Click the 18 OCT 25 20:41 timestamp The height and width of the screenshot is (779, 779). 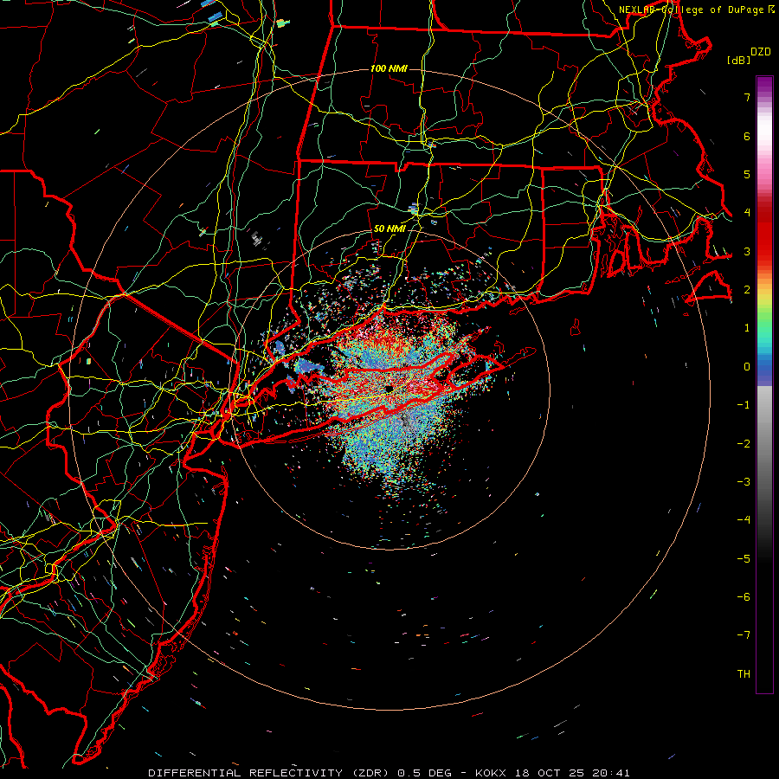click(571, 773)
